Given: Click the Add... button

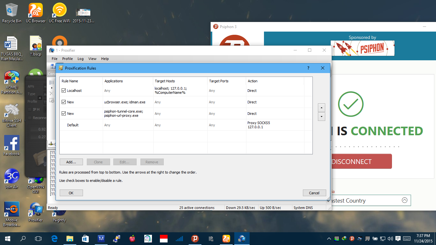Looking at the screenshot, I should (71, 162).
